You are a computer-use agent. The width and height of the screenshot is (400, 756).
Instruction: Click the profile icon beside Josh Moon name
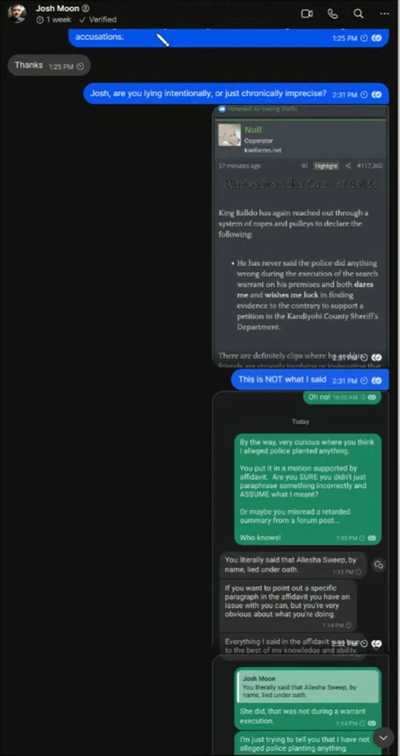[x=86, y=8]
